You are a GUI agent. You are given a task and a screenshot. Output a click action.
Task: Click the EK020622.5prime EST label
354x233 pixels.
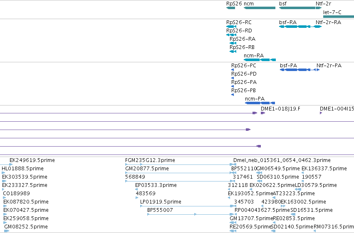tap(272, 185)
